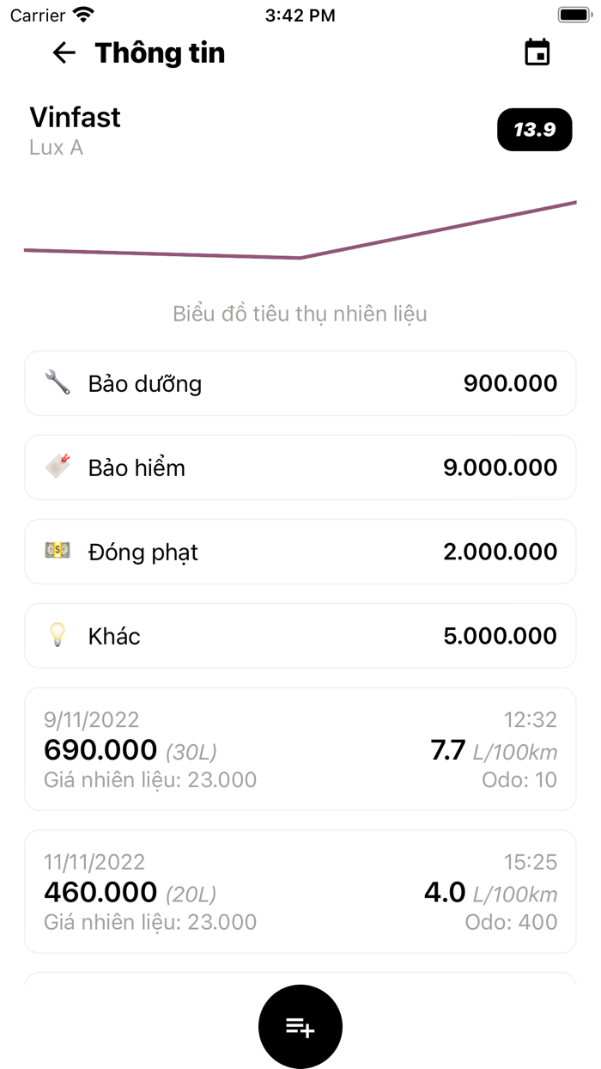
Task: Select the Đóng phạt fines entry
Action: (x=300, y=552)
